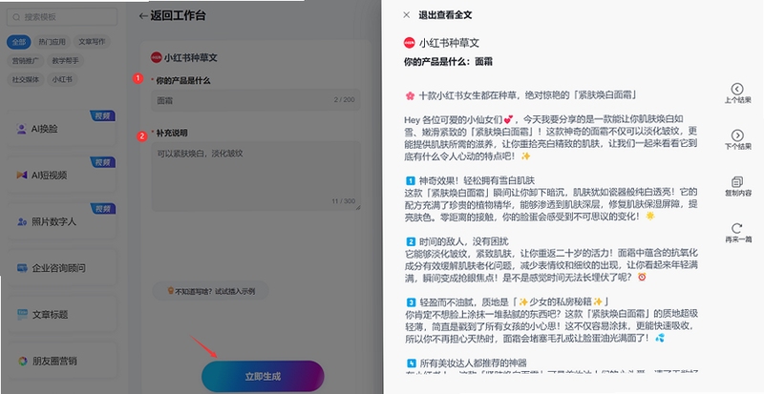Click heading 十款小红书女生都在种草 line
Screen dimensions: 764x394
click(x=520, y=95)
